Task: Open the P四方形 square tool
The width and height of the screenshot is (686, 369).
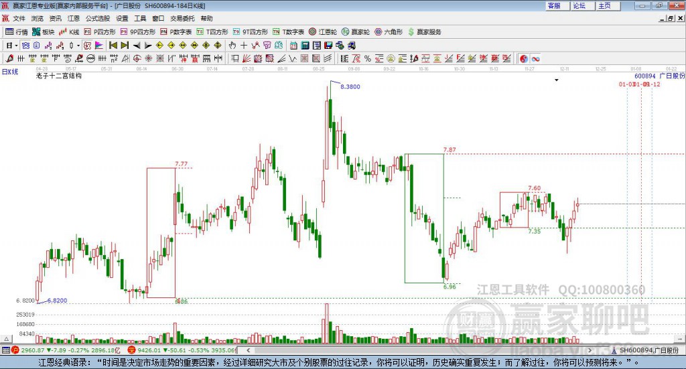Action: [100, 32]
